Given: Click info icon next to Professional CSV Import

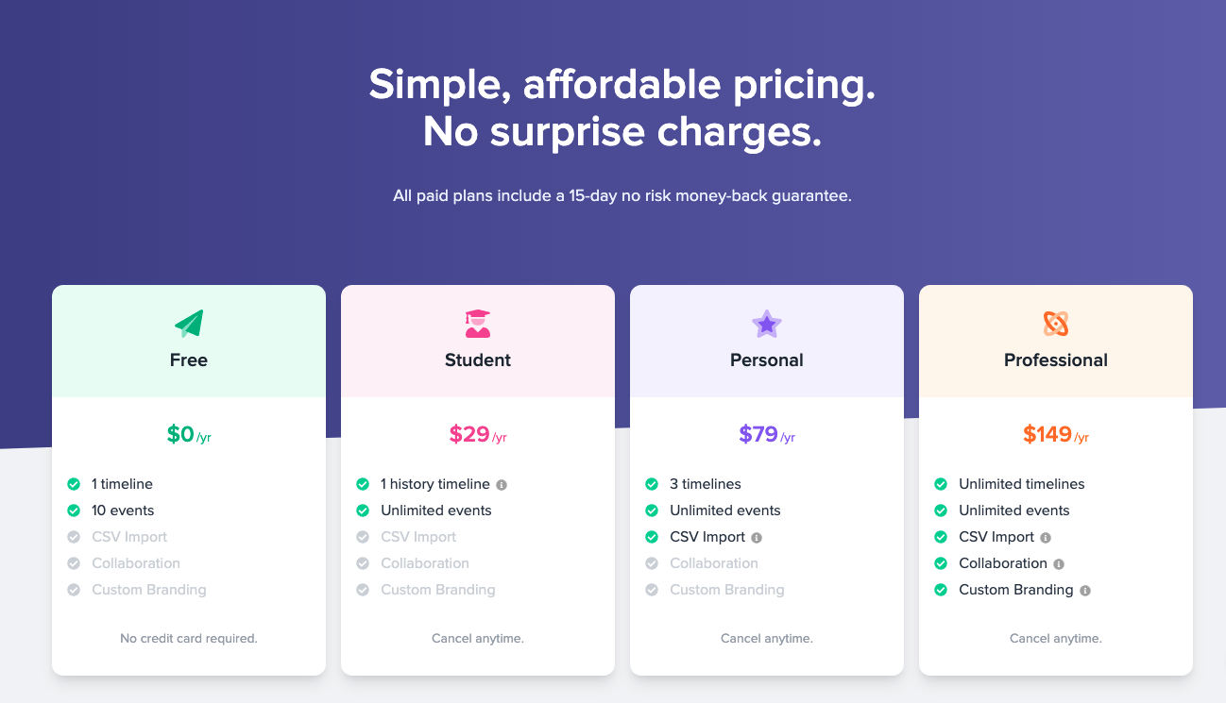Looking at the screenshot, I should coord(1046,538).
